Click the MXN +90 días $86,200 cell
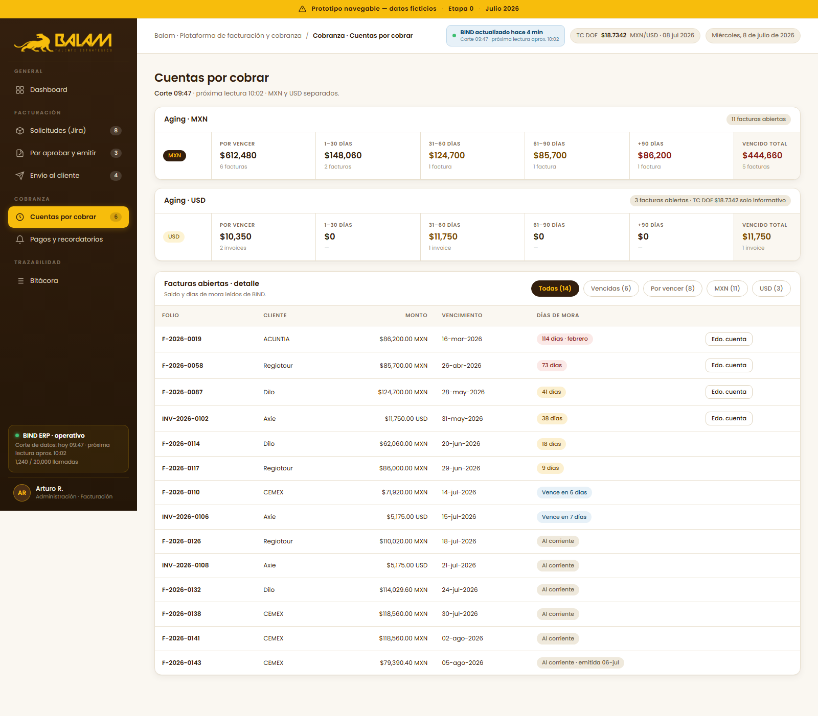 (681, 156)
